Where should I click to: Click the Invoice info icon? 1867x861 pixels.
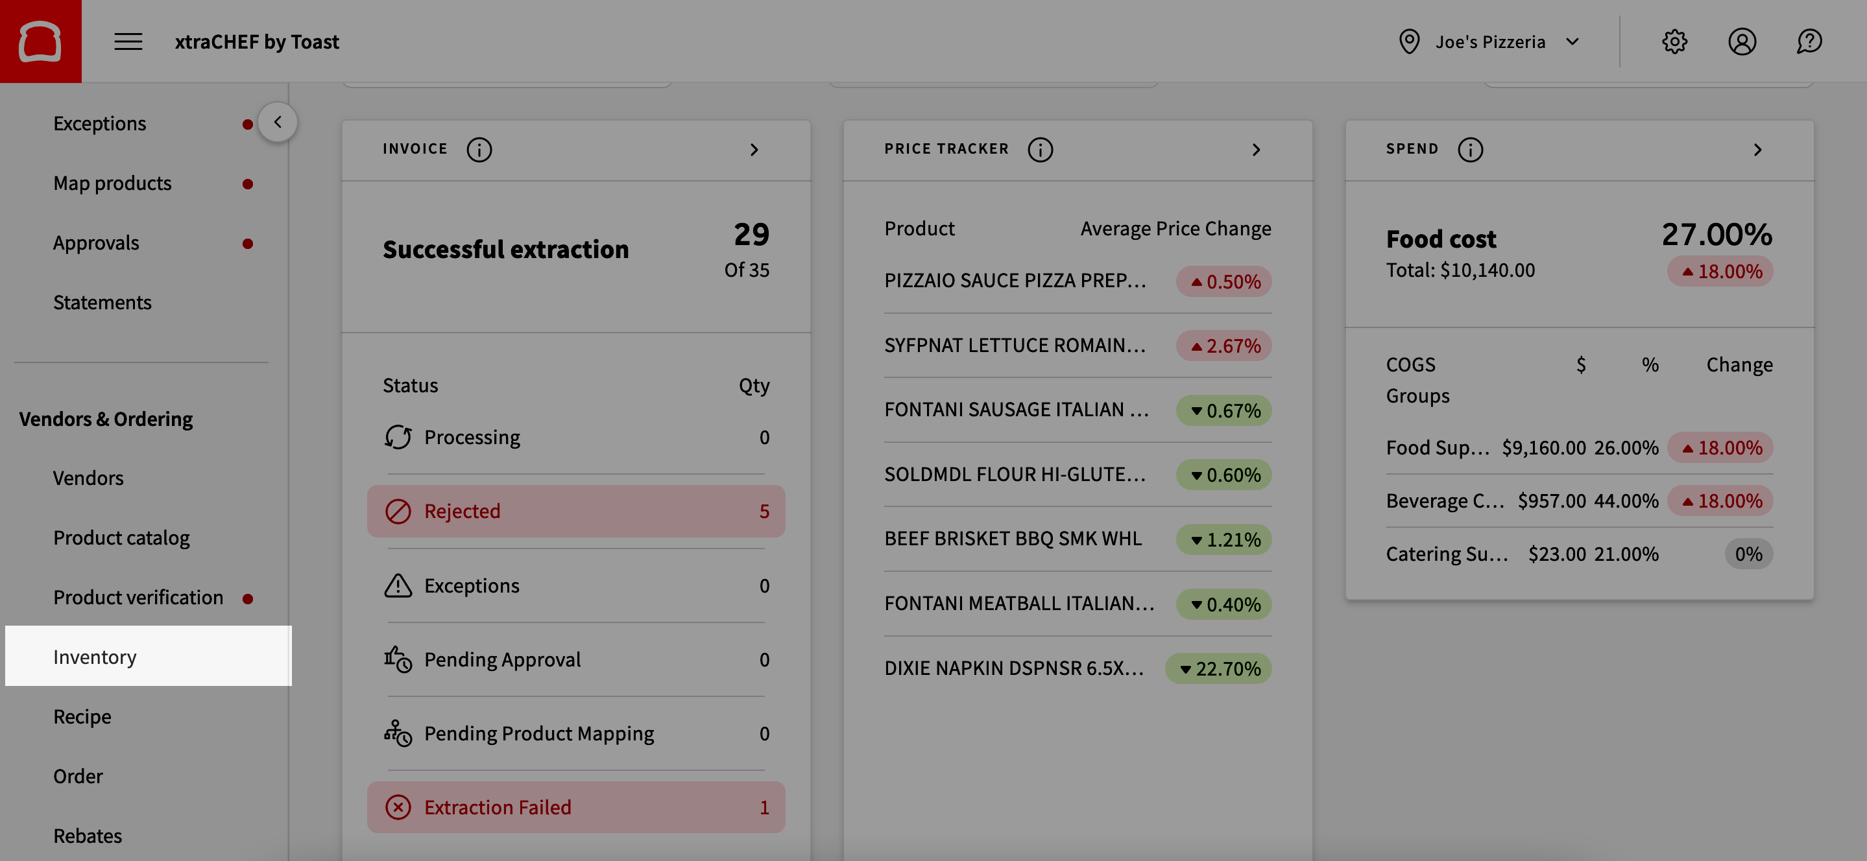479,149
